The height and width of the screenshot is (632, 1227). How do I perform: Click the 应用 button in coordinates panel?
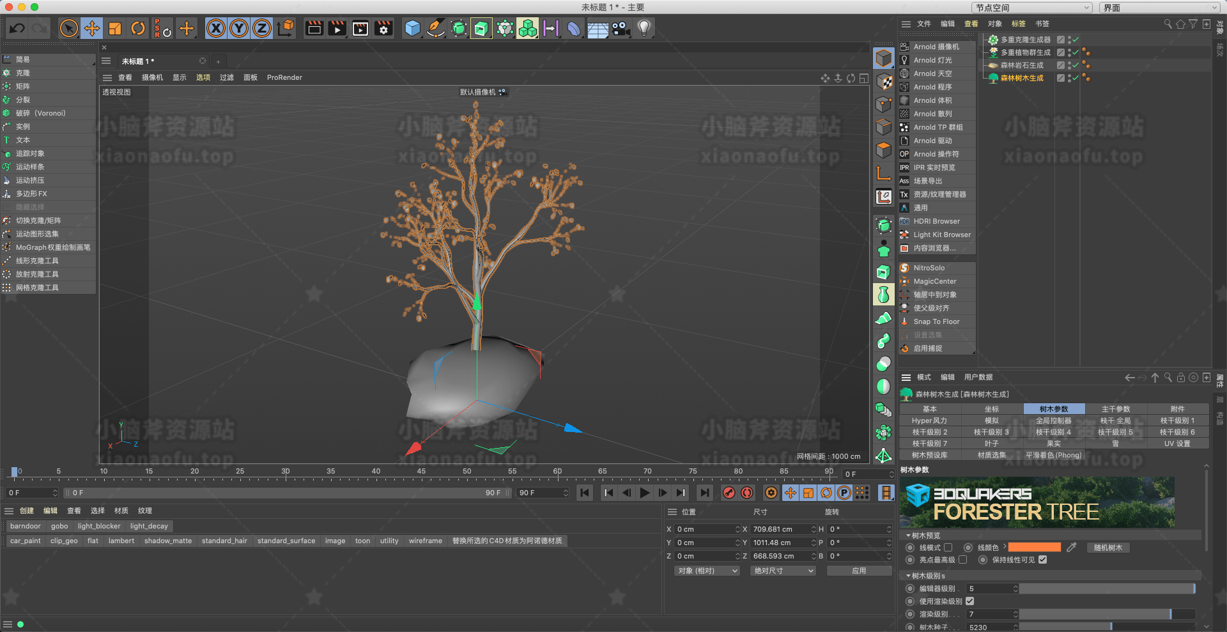pos(859,571)
